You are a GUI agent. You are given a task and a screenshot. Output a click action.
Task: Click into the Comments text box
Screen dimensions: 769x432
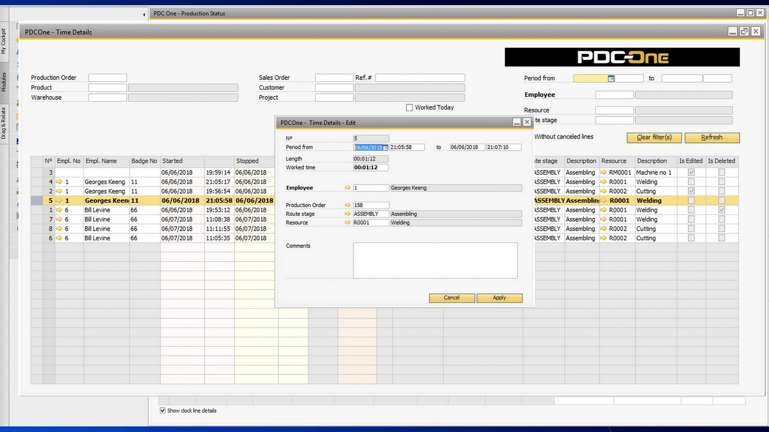coord(435,260)
